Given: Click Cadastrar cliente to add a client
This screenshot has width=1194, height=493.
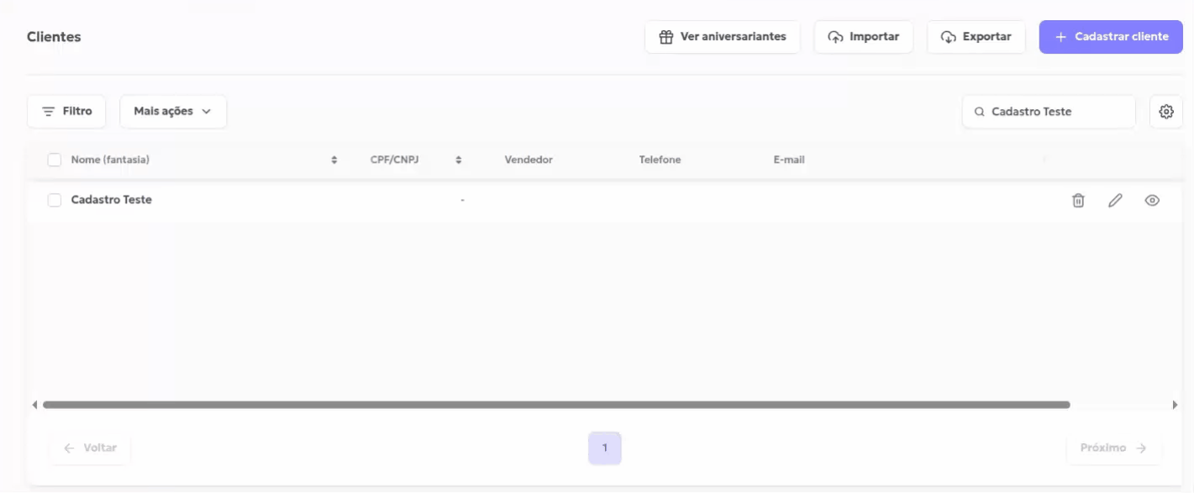Looking at the screenshot, I should (1111, 37).
